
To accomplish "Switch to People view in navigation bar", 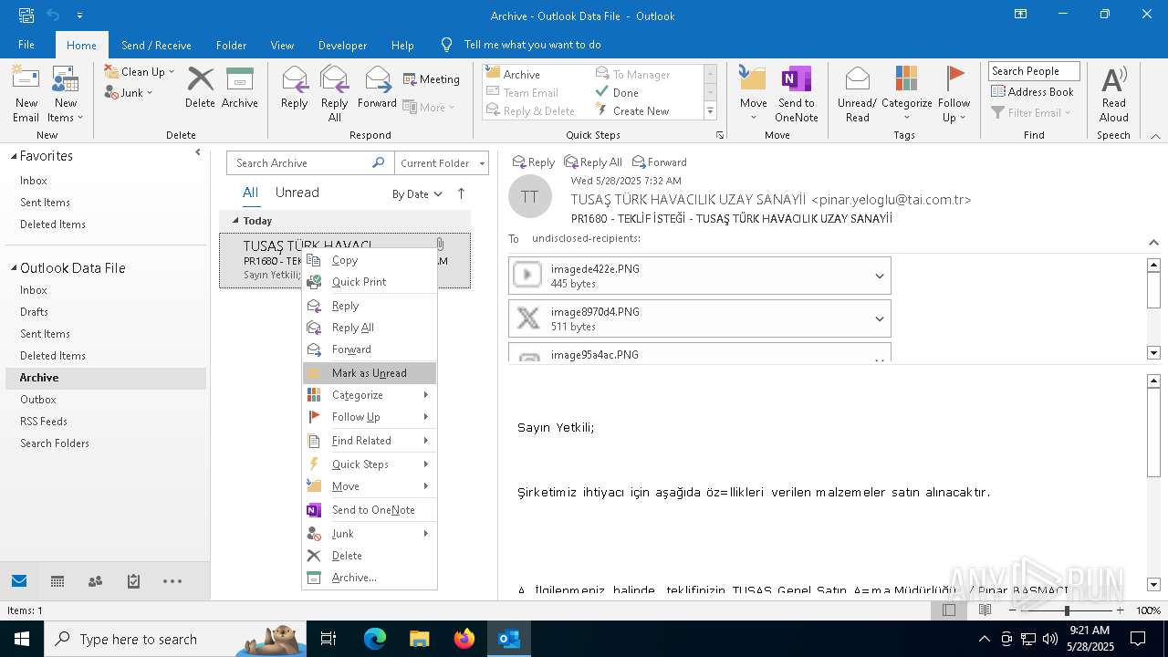I will click(95, 581).
